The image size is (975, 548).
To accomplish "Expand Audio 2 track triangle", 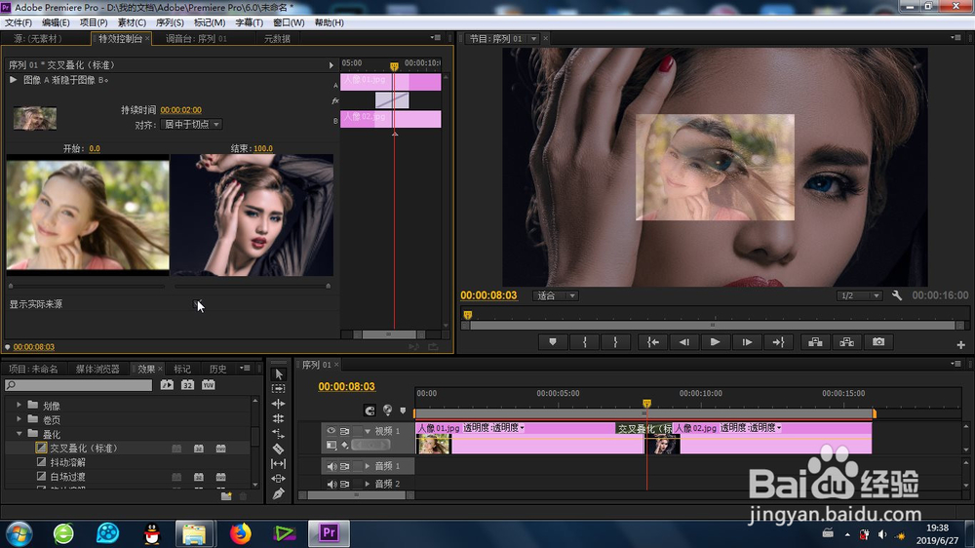I will 368,484.
